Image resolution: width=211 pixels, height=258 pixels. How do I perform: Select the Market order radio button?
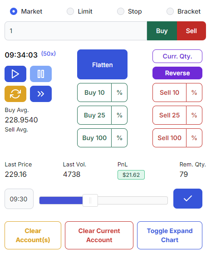pyautogui.click(x=14, y=11)
